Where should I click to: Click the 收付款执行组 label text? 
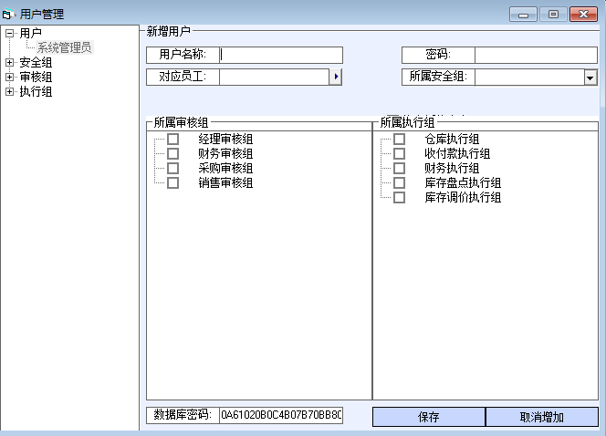tap(457, 154)
